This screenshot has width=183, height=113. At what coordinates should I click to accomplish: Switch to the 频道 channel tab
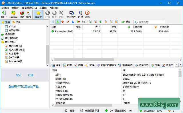coord(6,22)
